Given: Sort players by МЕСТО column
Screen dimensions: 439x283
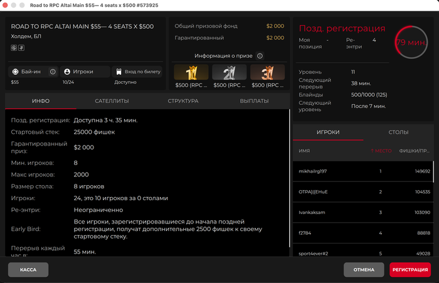Looking at the screenshot, I should point(381,151).
